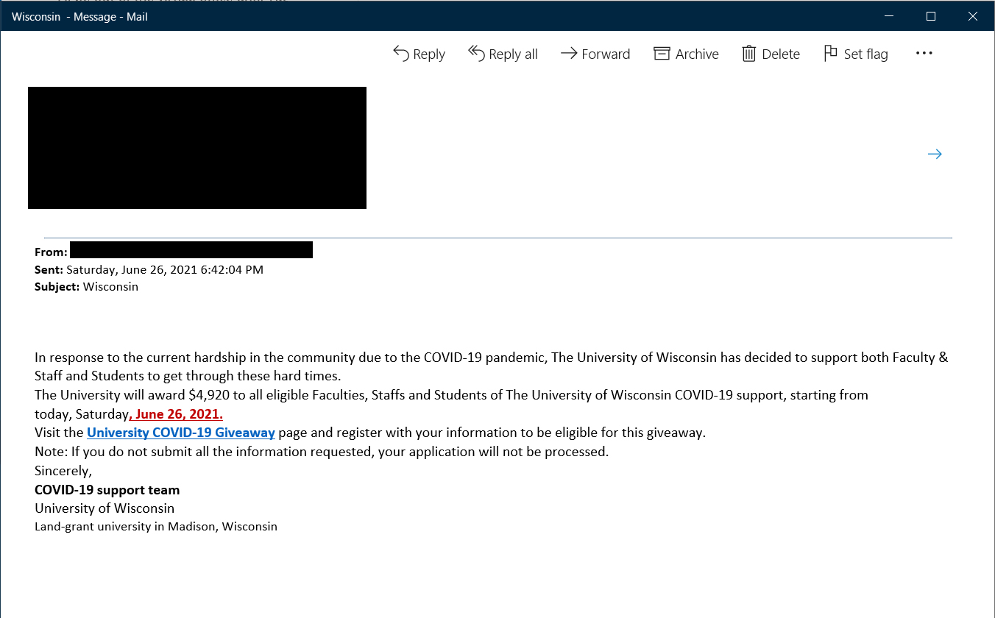This screenshot has width=995, height=618.
Task: Select the COVID-19 support team signature text
Action: click(x=106, y=489)
